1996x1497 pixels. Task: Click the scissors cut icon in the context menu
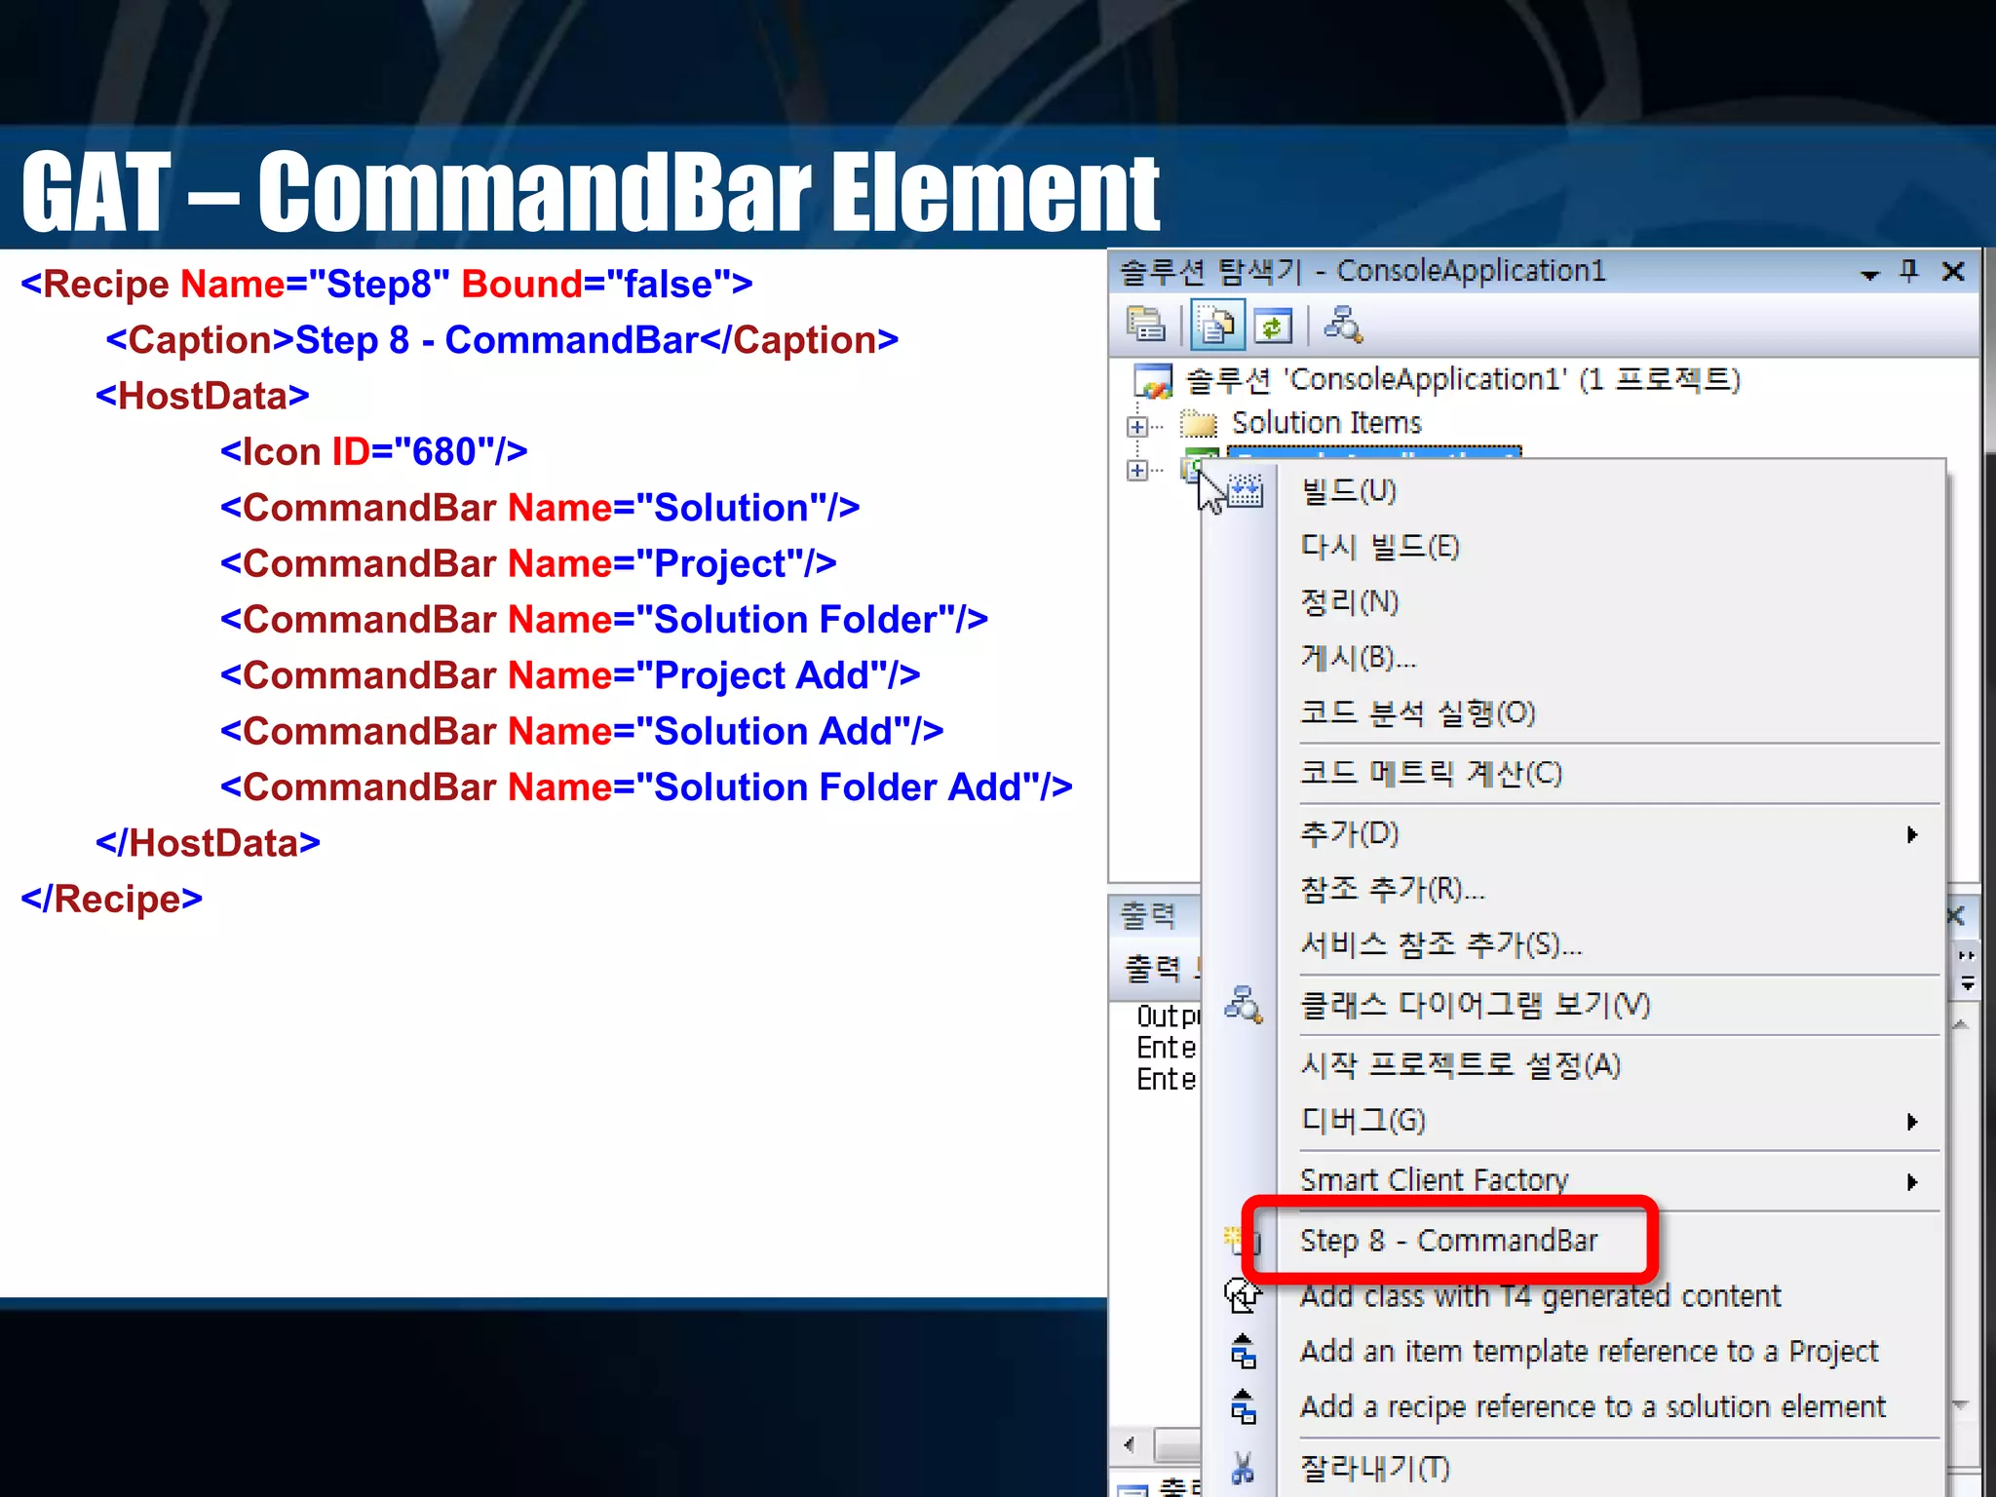(x=1243, y=1468)
